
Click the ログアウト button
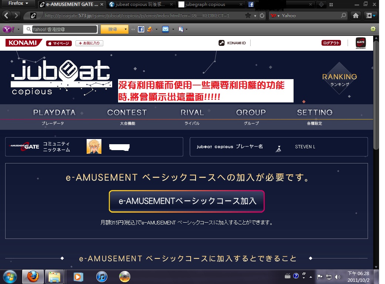click(331, 43)
